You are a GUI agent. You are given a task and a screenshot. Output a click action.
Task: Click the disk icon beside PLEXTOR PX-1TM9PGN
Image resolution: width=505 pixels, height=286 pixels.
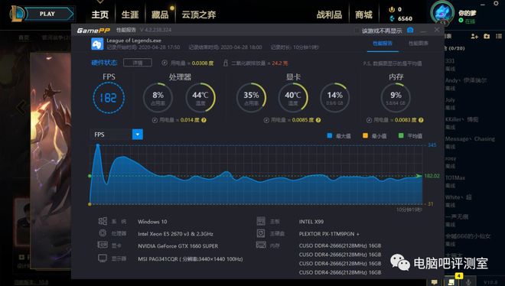(x=261, y=233)
